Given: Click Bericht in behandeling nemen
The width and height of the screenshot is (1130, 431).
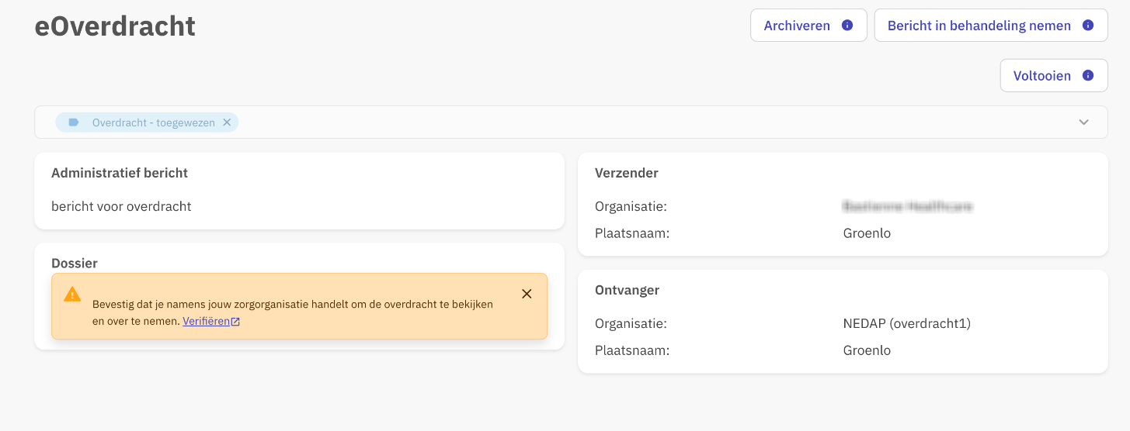Looking at the screenshot, I should (x=979, y=26).
